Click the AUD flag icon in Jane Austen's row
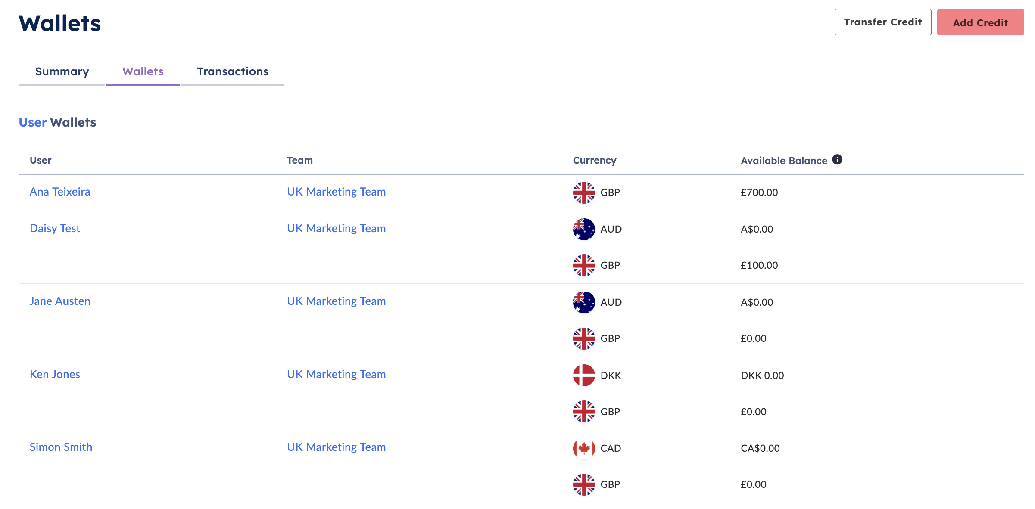1035x509 pixels. pos(583,302)
